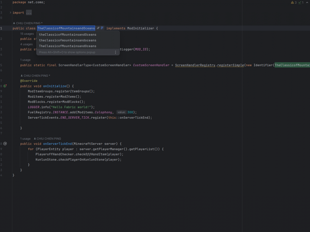Click the folded import ellipsis placeholder
The height and width of the screenshot is (232, 310).
pyautogui.click(x=29, y=13)
